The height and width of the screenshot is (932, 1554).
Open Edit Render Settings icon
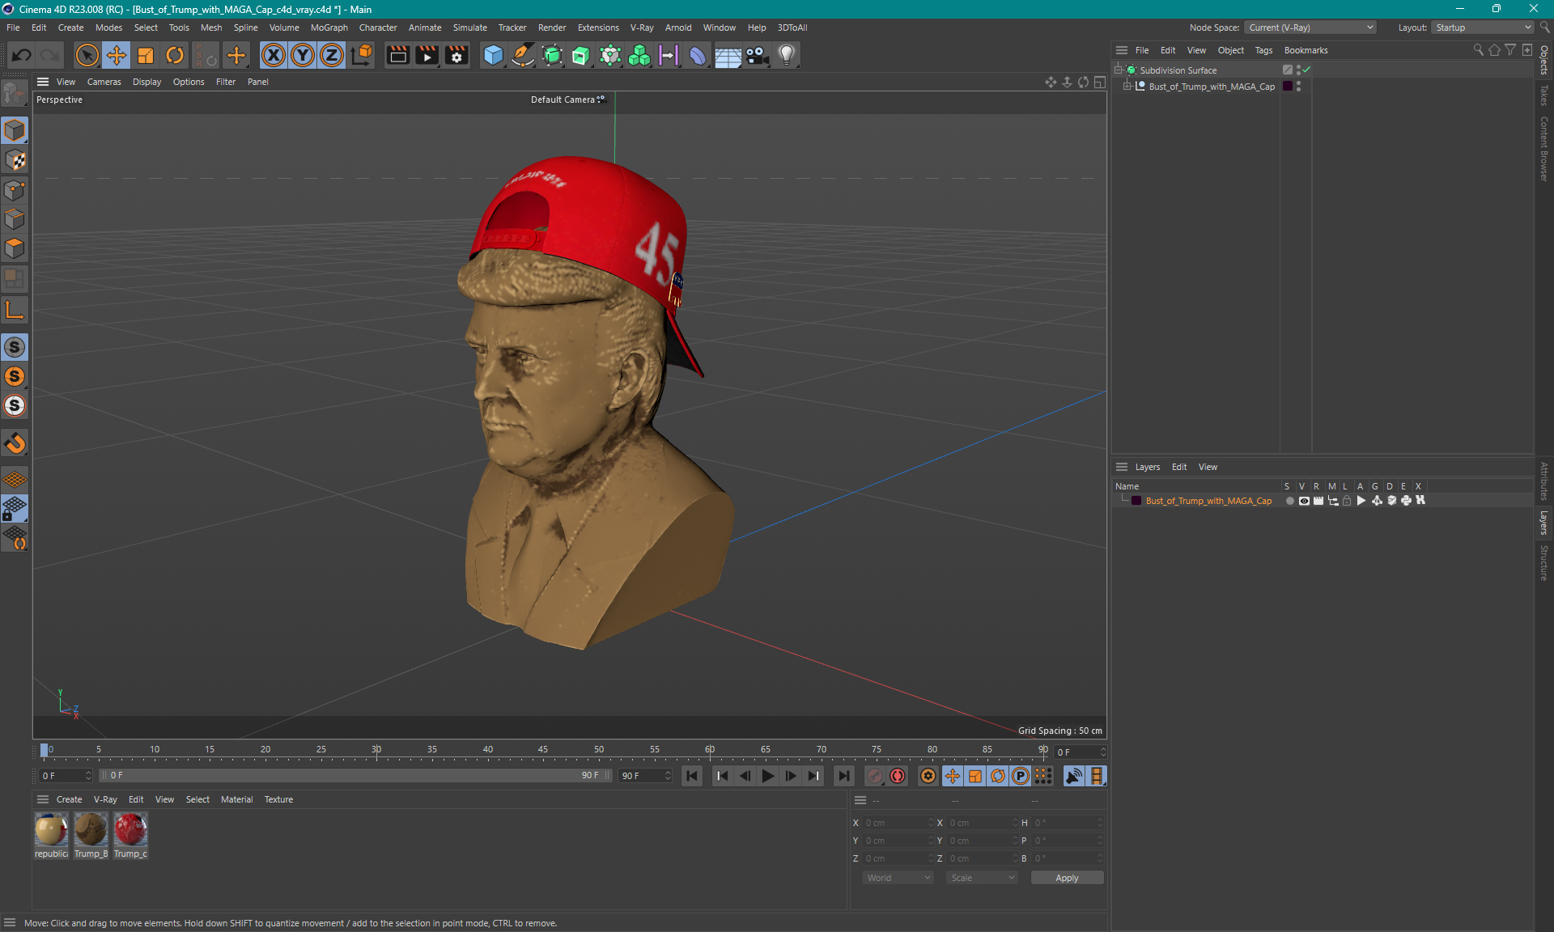457,55
